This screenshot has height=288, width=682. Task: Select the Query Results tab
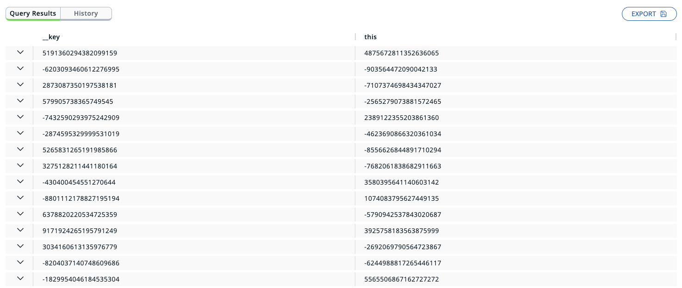(33, 13)
